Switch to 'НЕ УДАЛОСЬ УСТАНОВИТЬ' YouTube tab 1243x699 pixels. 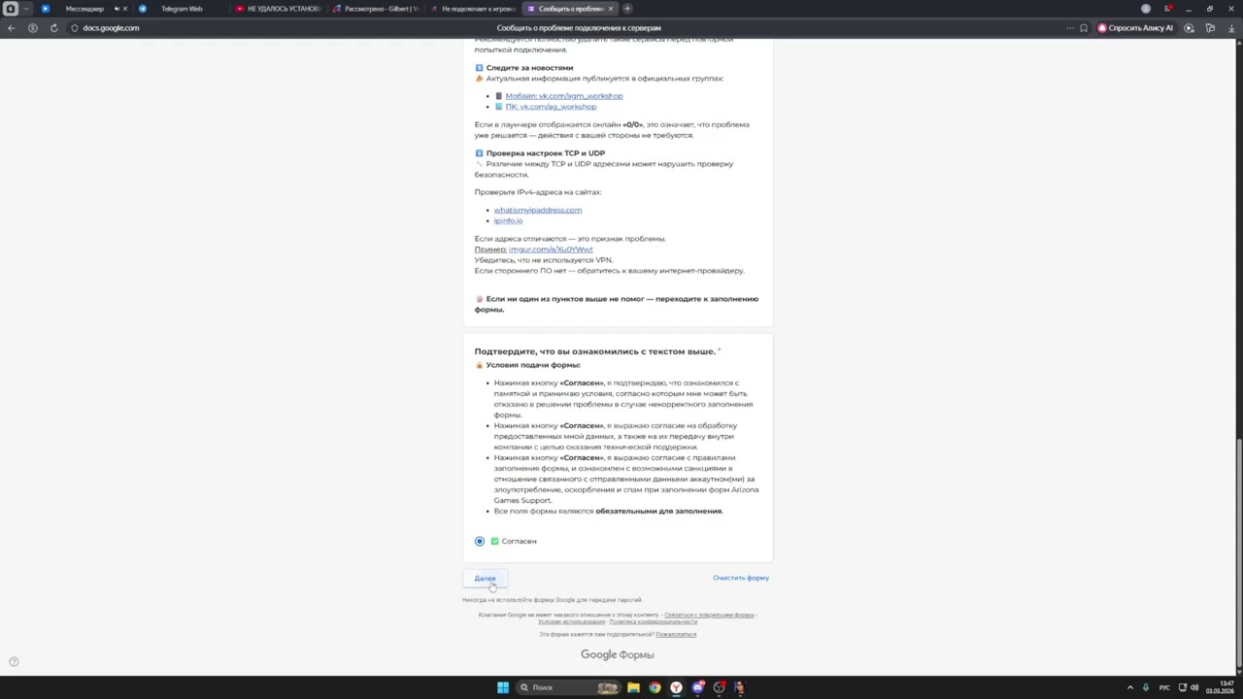pos(278,9)
